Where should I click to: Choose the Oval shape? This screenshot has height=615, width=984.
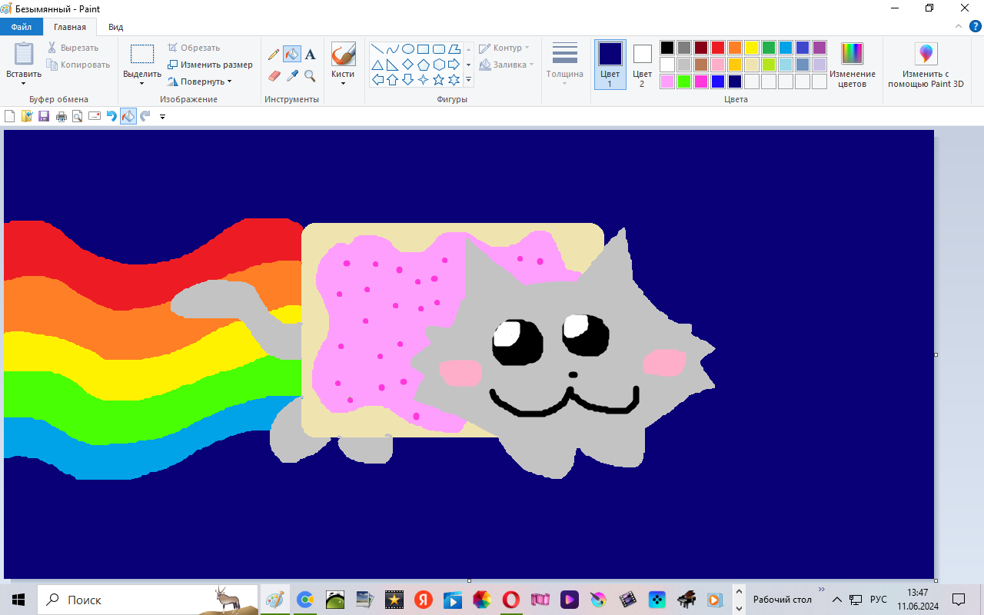coord(408,49)
